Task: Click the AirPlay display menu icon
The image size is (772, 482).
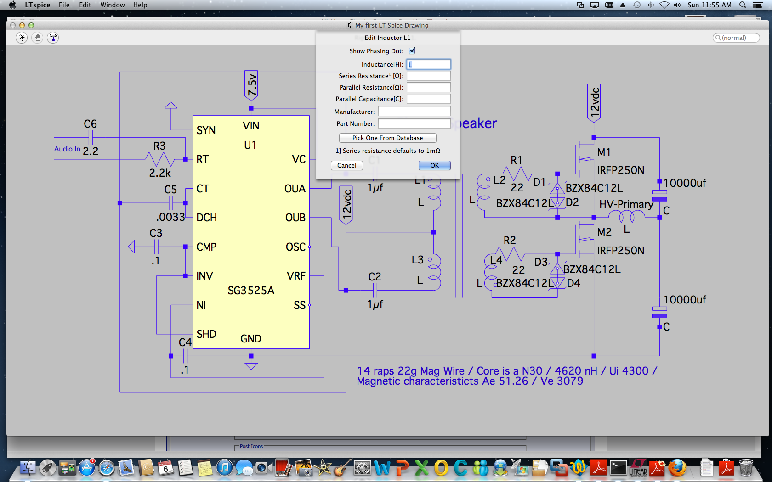Action: click(595, 5)
